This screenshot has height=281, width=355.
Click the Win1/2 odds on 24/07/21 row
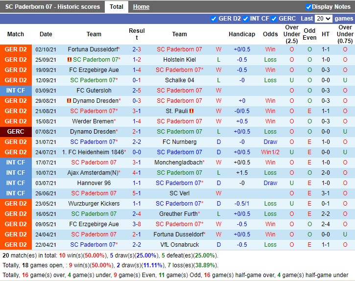coord(270,152)
